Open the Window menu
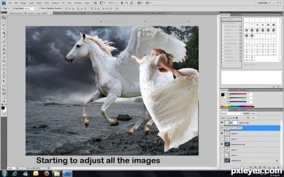 [78, 3]
